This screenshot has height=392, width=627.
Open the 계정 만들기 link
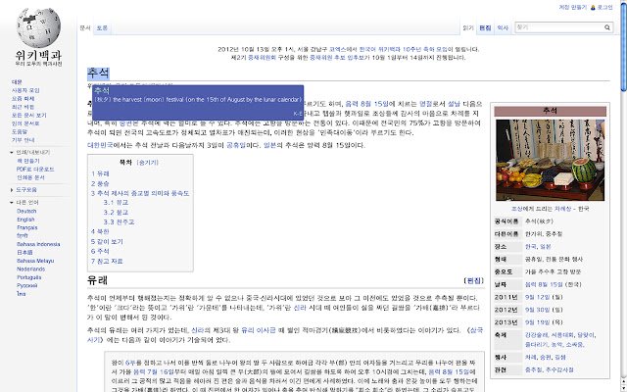[572, 7]
